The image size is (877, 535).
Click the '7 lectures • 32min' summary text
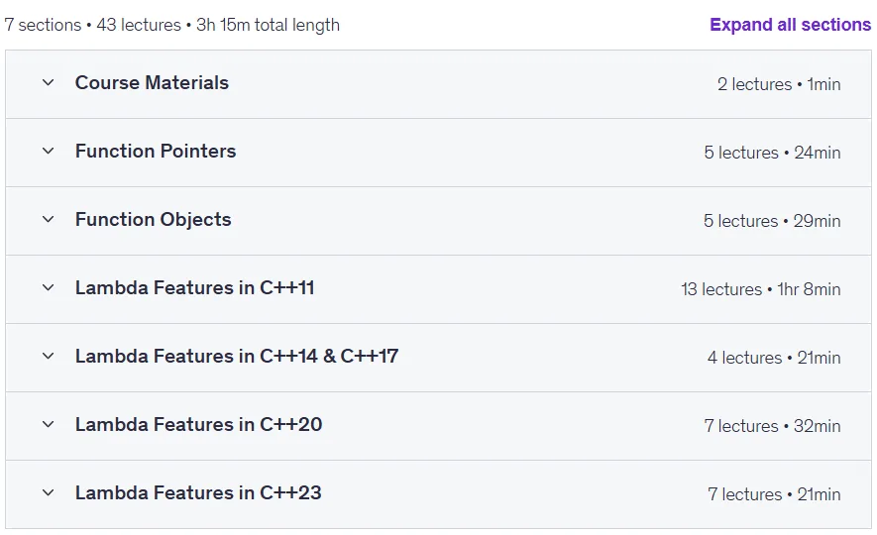pos(772,426)
